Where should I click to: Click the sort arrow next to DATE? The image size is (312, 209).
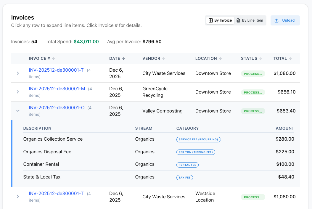point(124,58)
